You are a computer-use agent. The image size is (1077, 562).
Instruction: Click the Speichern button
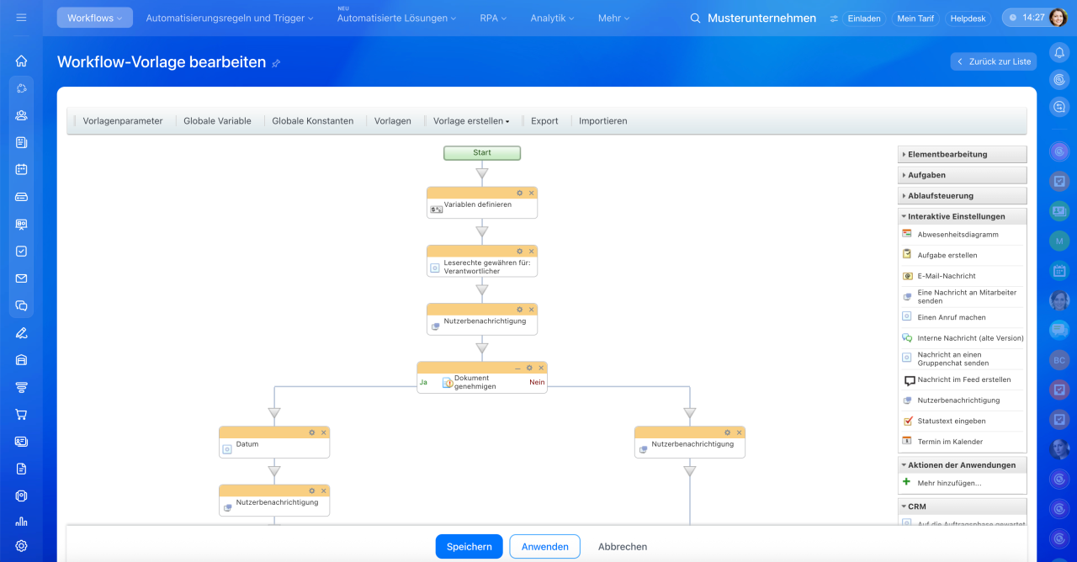click(469, 547)
